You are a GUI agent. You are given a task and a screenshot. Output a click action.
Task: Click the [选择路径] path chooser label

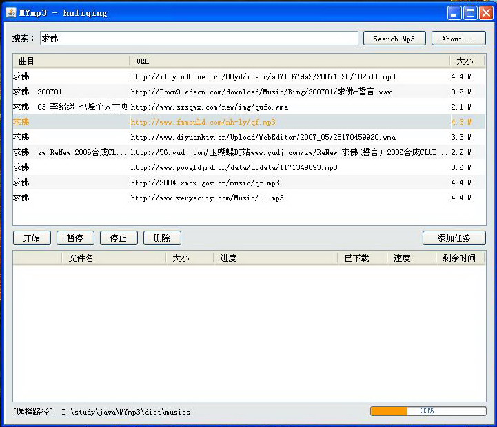(33, 412)
